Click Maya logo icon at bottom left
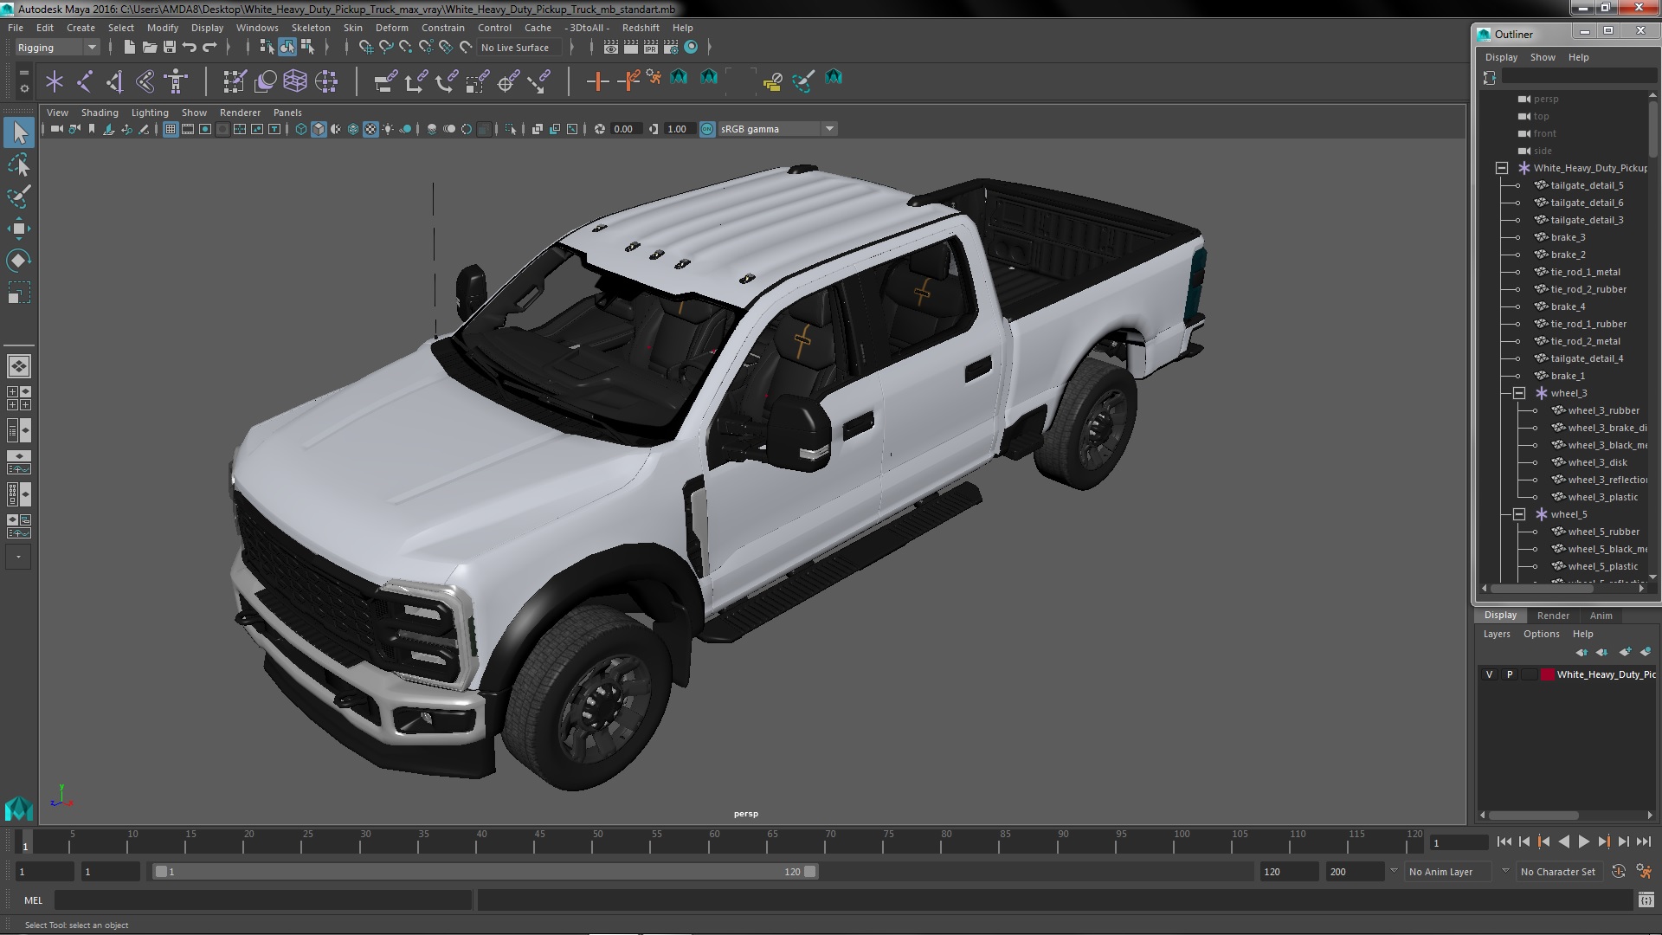The width and height of the screenshot is (1662, 935). [18, 809]
